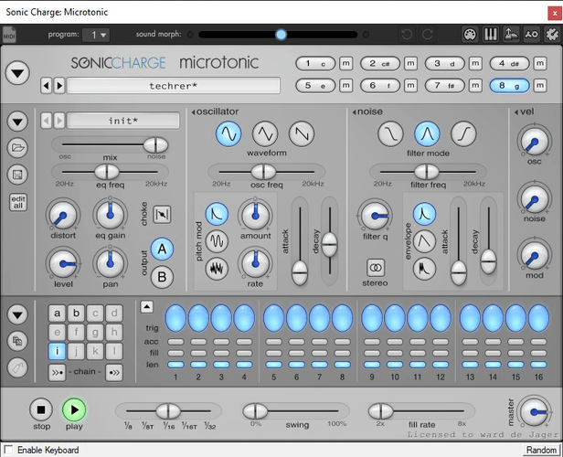Click the undo arrow icon
563x457 pixels.
[x=407, y=35]
